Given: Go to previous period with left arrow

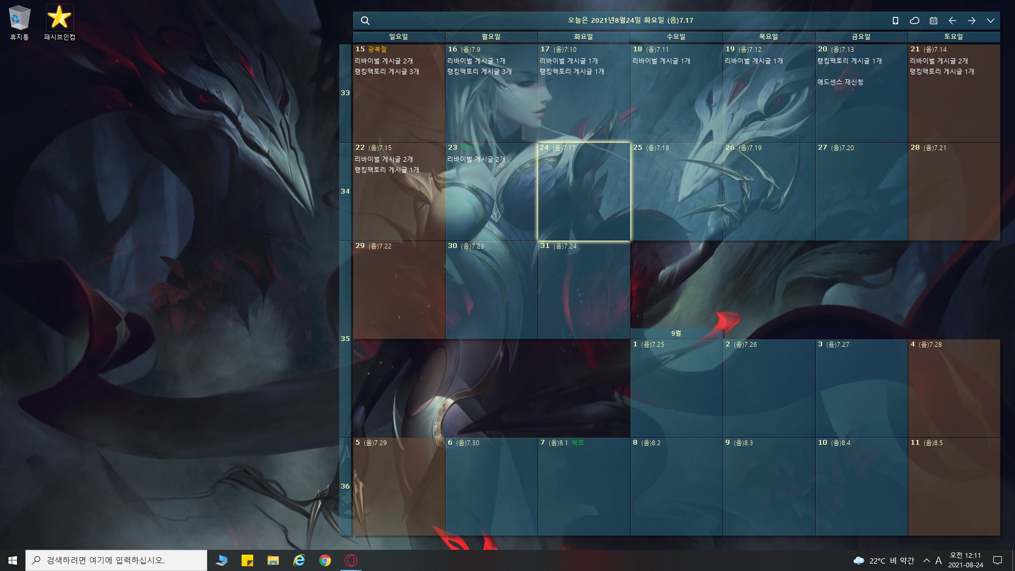Looking at the screenshot, I should pyautogui.click(x=952, y=21).
